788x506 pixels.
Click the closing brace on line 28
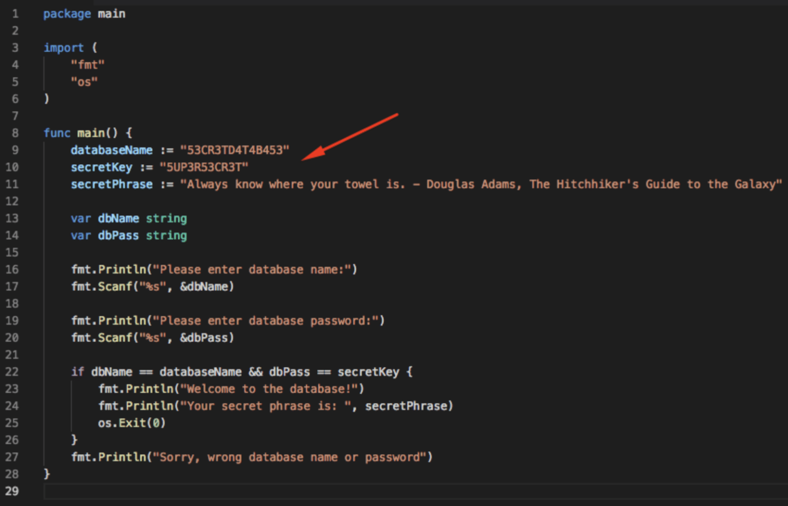point(47,474)
